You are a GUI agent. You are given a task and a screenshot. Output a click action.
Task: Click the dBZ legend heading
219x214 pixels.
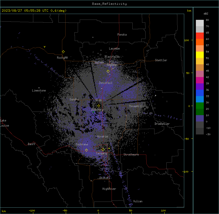point(206,14)
